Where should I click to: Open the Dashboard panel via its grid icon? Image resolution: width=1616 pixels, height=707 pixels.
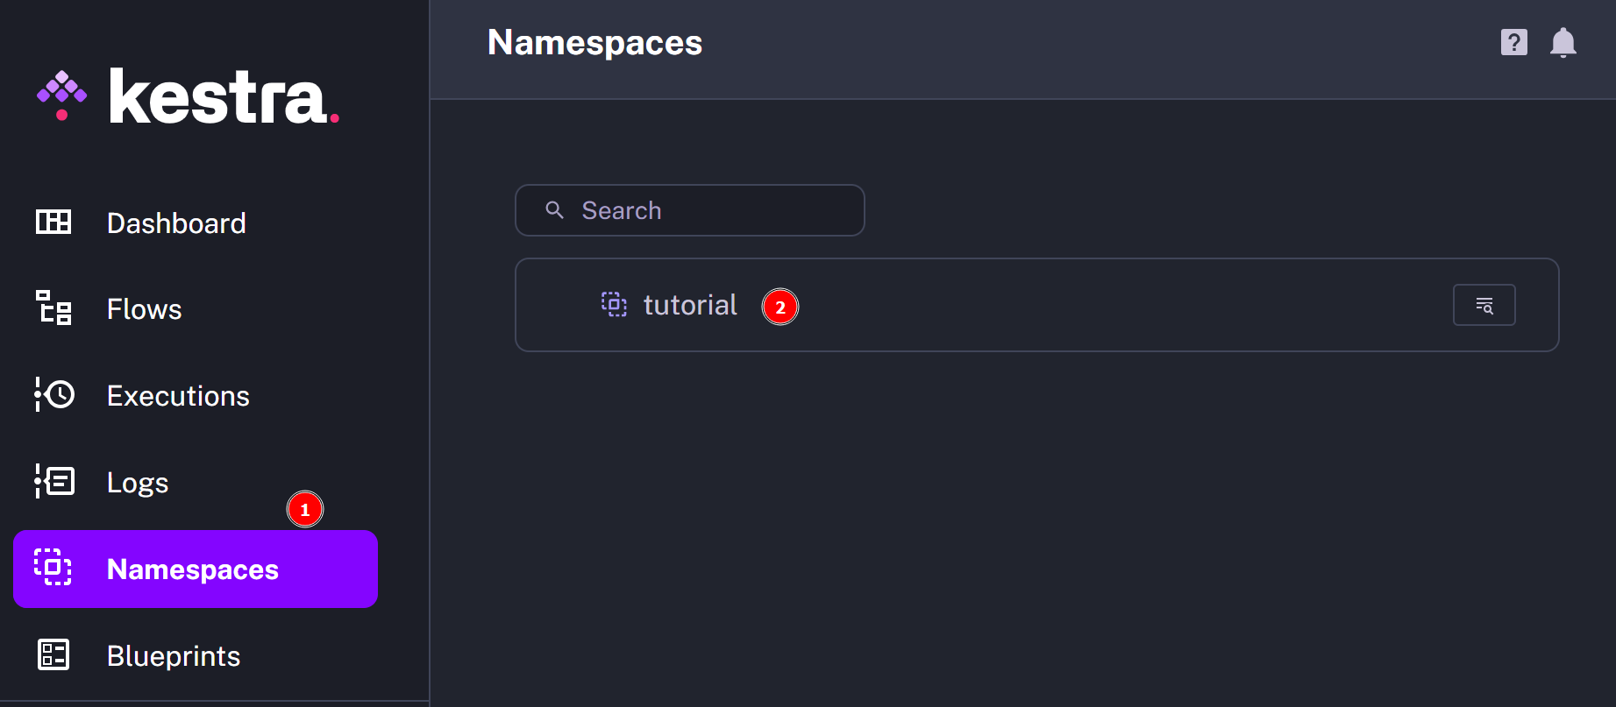[x=53, y=222]
